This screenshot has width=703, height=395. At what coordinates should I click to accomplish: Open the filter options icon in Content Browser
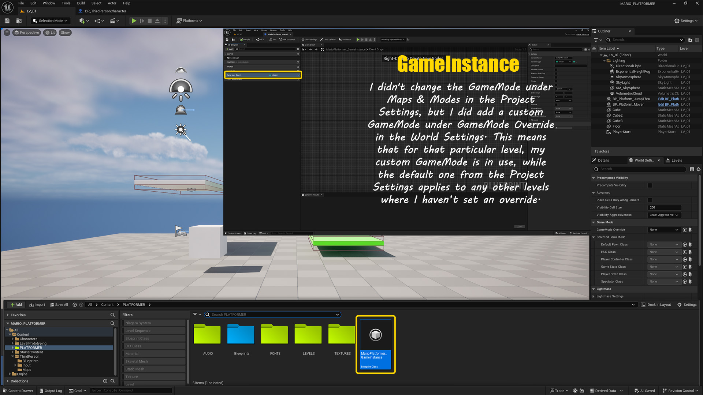(x=195, y=315)
